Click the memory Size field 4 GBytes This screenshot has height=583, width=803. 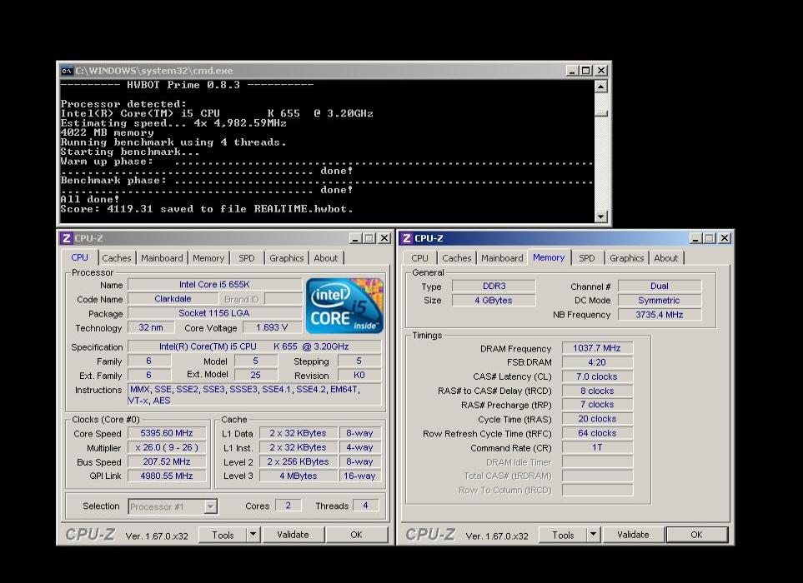(494, 300)
